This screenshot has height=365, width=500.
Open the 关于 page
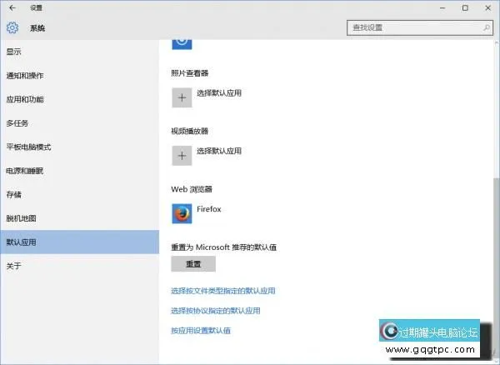14,266
